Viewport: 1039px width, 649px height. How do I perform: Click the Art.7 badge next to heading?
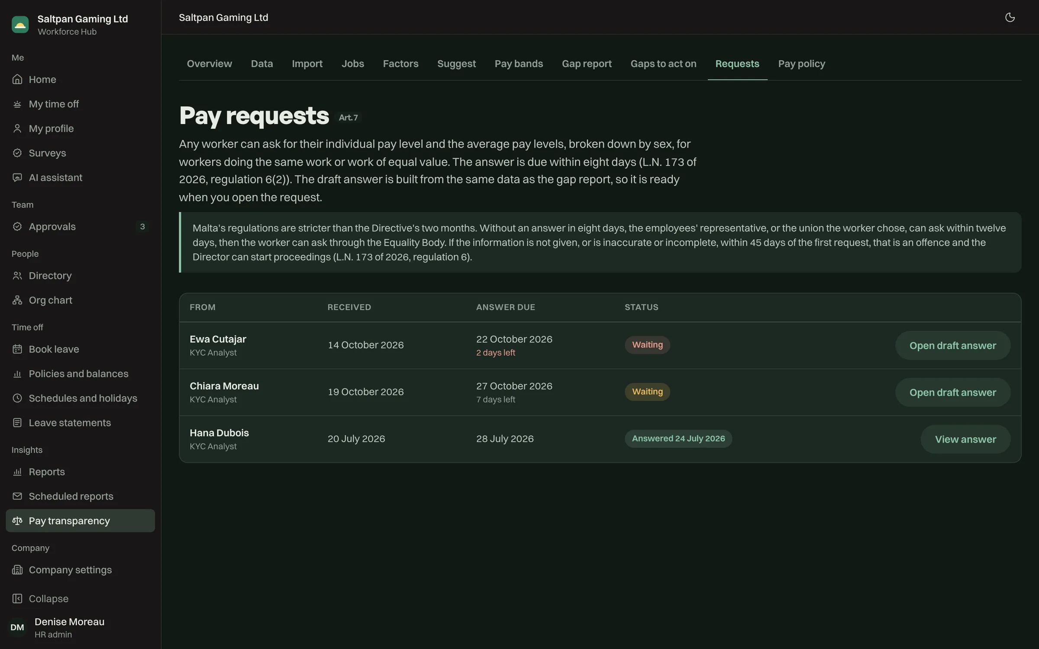click(348, 117)
